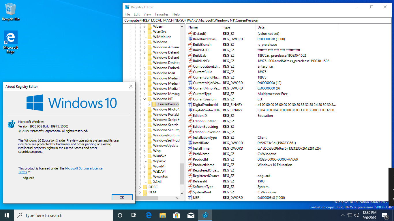Sort values by Type column header
The width and height of the screenshot is (394, 221).
coord(239,27)
